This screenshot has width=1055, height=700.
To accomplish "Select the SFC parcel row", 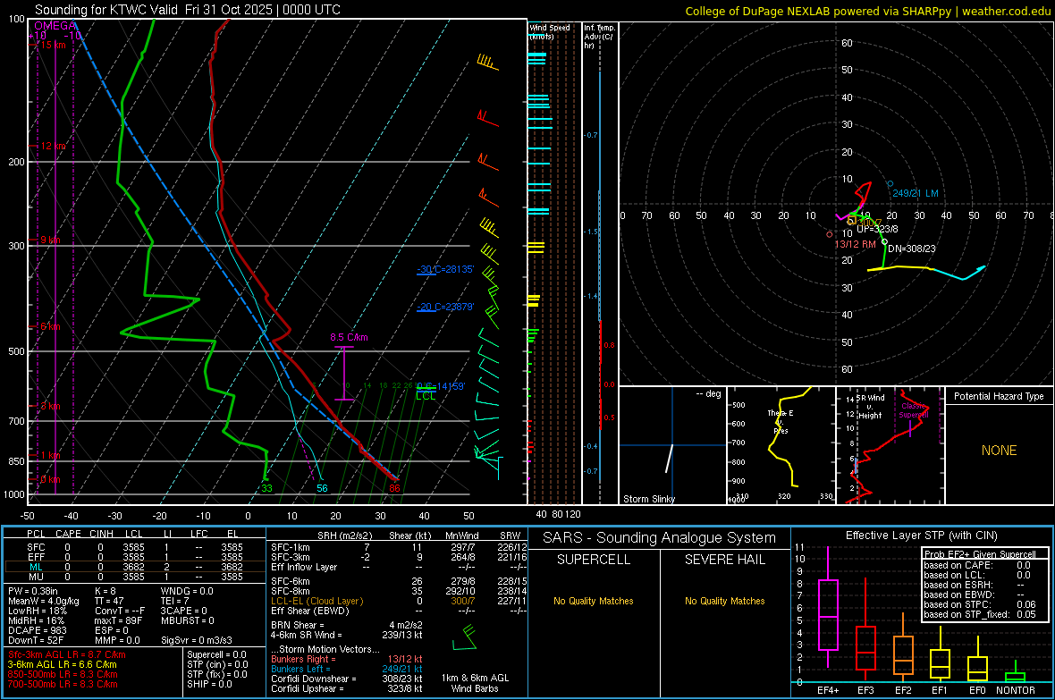I will [135, 547].
